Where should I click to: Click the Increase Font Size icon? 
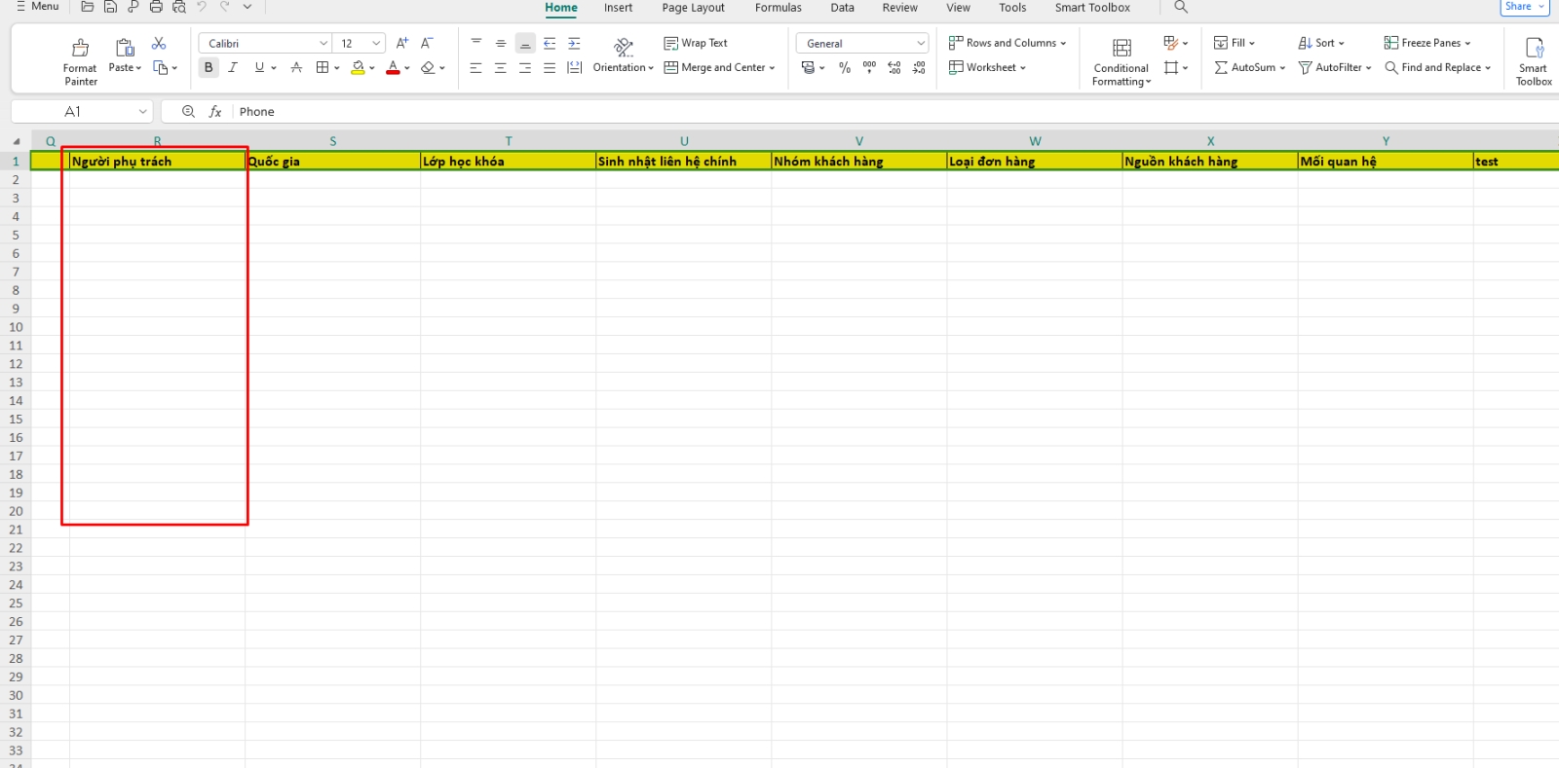pos(402,44)
